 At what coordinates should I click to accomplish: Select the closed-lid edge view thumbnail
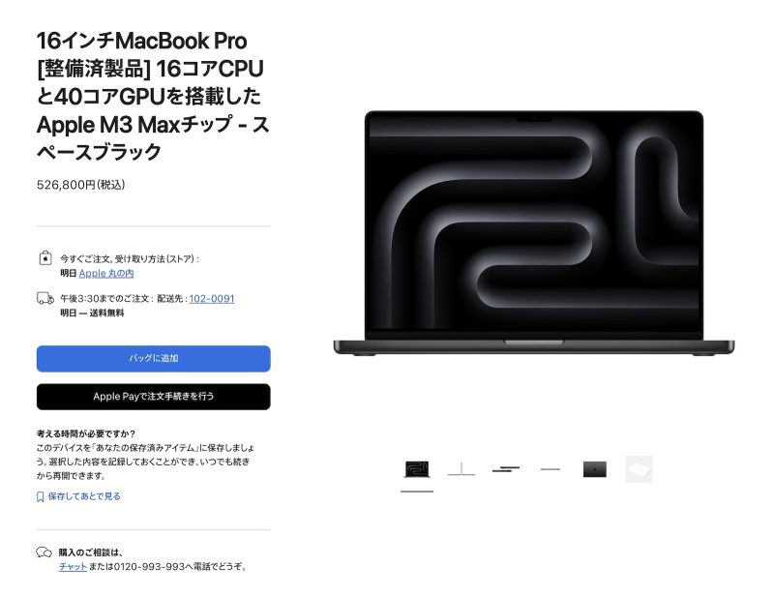pos(551,469)
